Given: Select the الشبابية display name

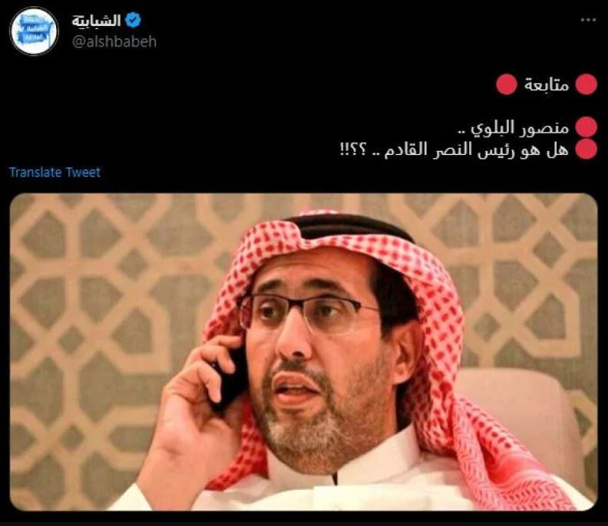Looking at the screenshot, I should [96, 20].
